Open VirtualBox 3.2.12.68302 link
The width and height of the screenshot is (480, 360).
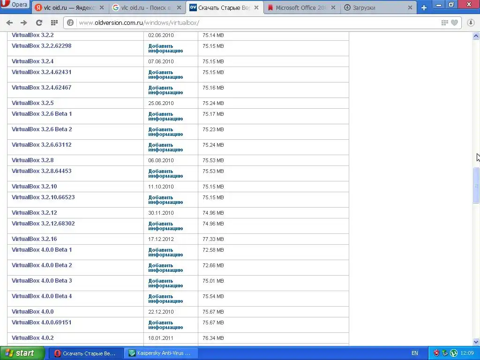(43, 224)
